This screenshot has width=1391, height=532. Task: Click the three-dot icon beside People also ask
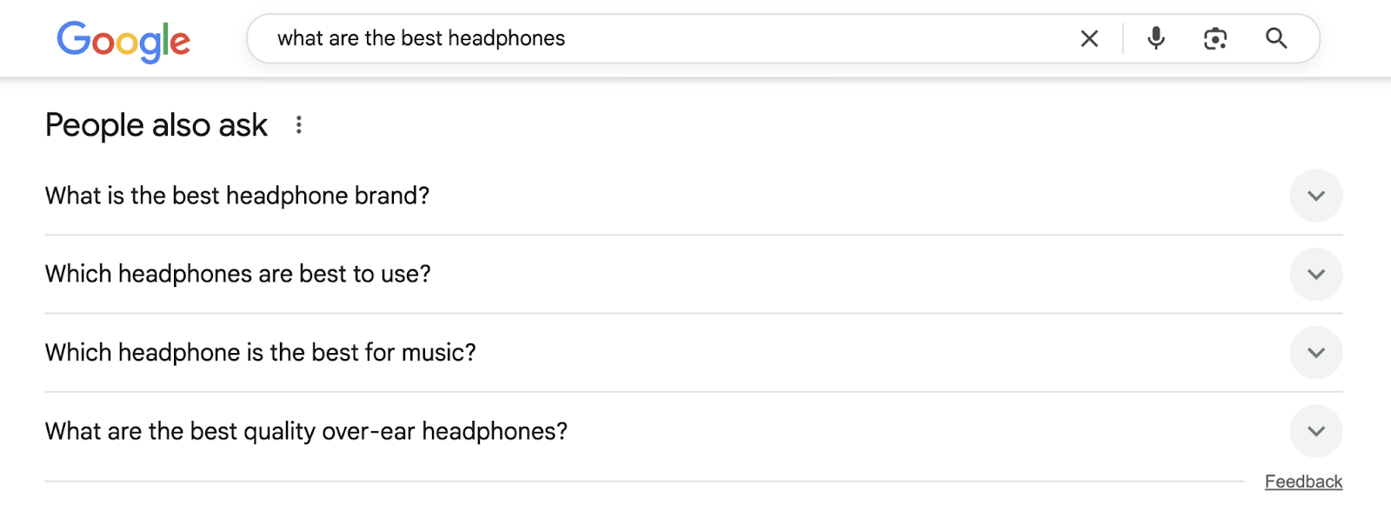(x=300, y=124)
